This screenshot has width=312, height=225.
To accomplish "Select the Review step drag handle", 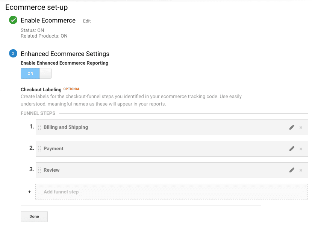I will tap(39, 170).
